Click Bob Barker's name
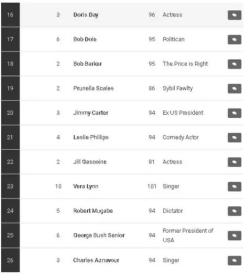The width and height of the screenshot is (251, 274). pos(88,64)
